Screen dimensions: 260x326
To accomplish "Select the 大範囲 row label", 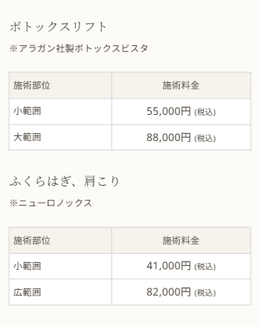I will coord(27,137).
